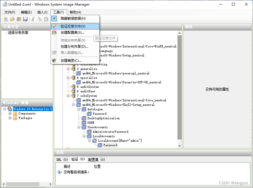Click the 没有警告或错误 message row
The image size is (253, 188).
[x=76, y=172]
